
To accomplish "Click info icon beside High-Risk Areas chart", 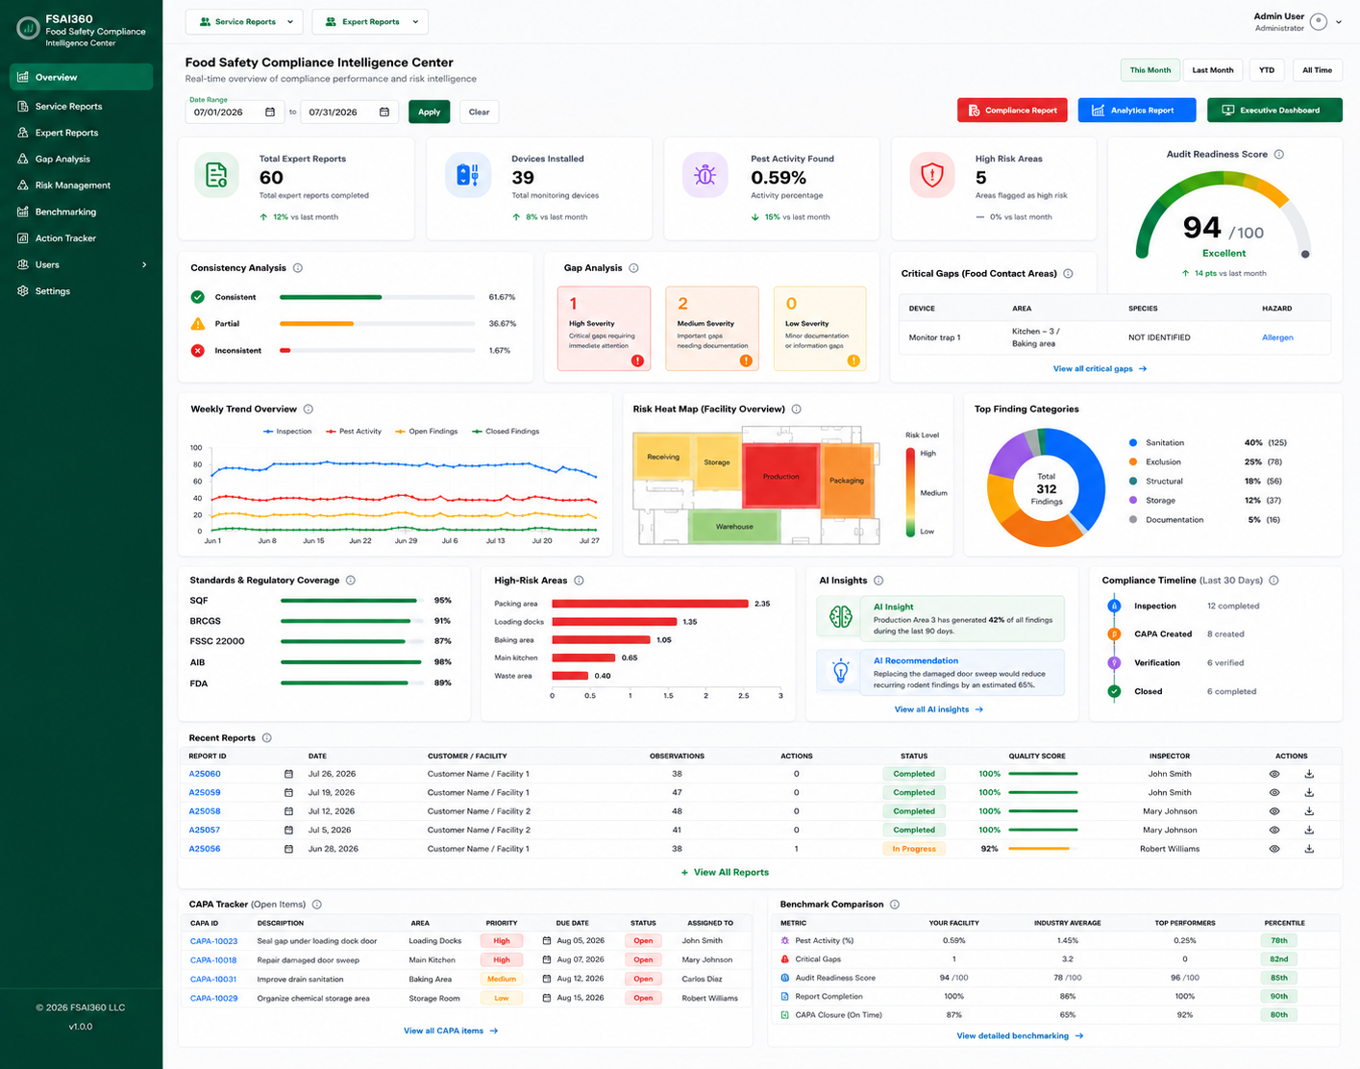I will tap(579, 581).
